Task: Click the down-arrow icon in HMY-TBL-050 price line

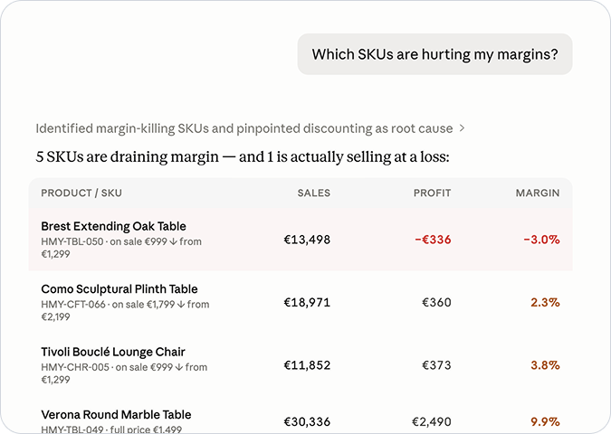Action: coord(173,241)
